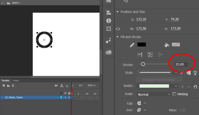Click the layer parenting view icon
The width and height of the screenshot is (199, 115).
click(x=62, y=86)
